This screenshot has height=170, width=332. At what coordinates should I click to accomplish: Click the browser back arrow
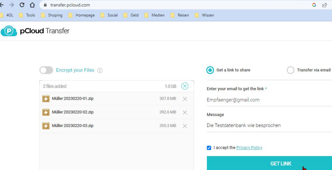(2, 5)
